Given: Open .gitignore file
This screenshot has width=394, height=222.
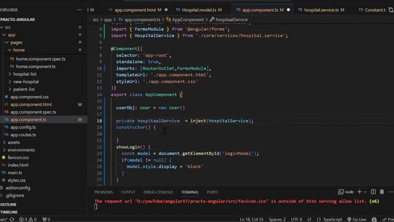Looking at the screenshot, I should coord(15,195).
